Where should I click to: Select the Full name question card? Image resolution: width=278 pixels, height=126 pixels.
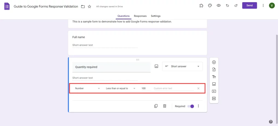pyautogui.click(x=138, y=43)
